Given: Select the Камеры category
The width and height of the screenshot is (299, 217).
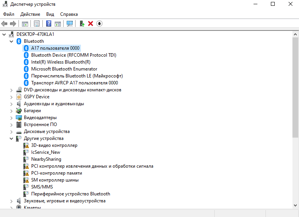Looking at the screenshot, I should point(32,207).
